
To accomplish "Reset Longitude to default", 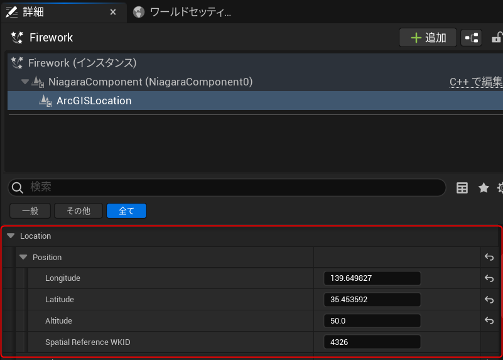I will 489,278.
